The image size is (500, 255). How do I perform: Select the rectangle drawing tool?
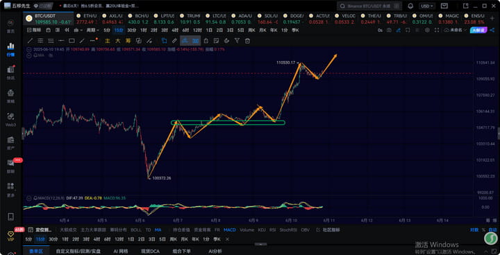[72, 41]
